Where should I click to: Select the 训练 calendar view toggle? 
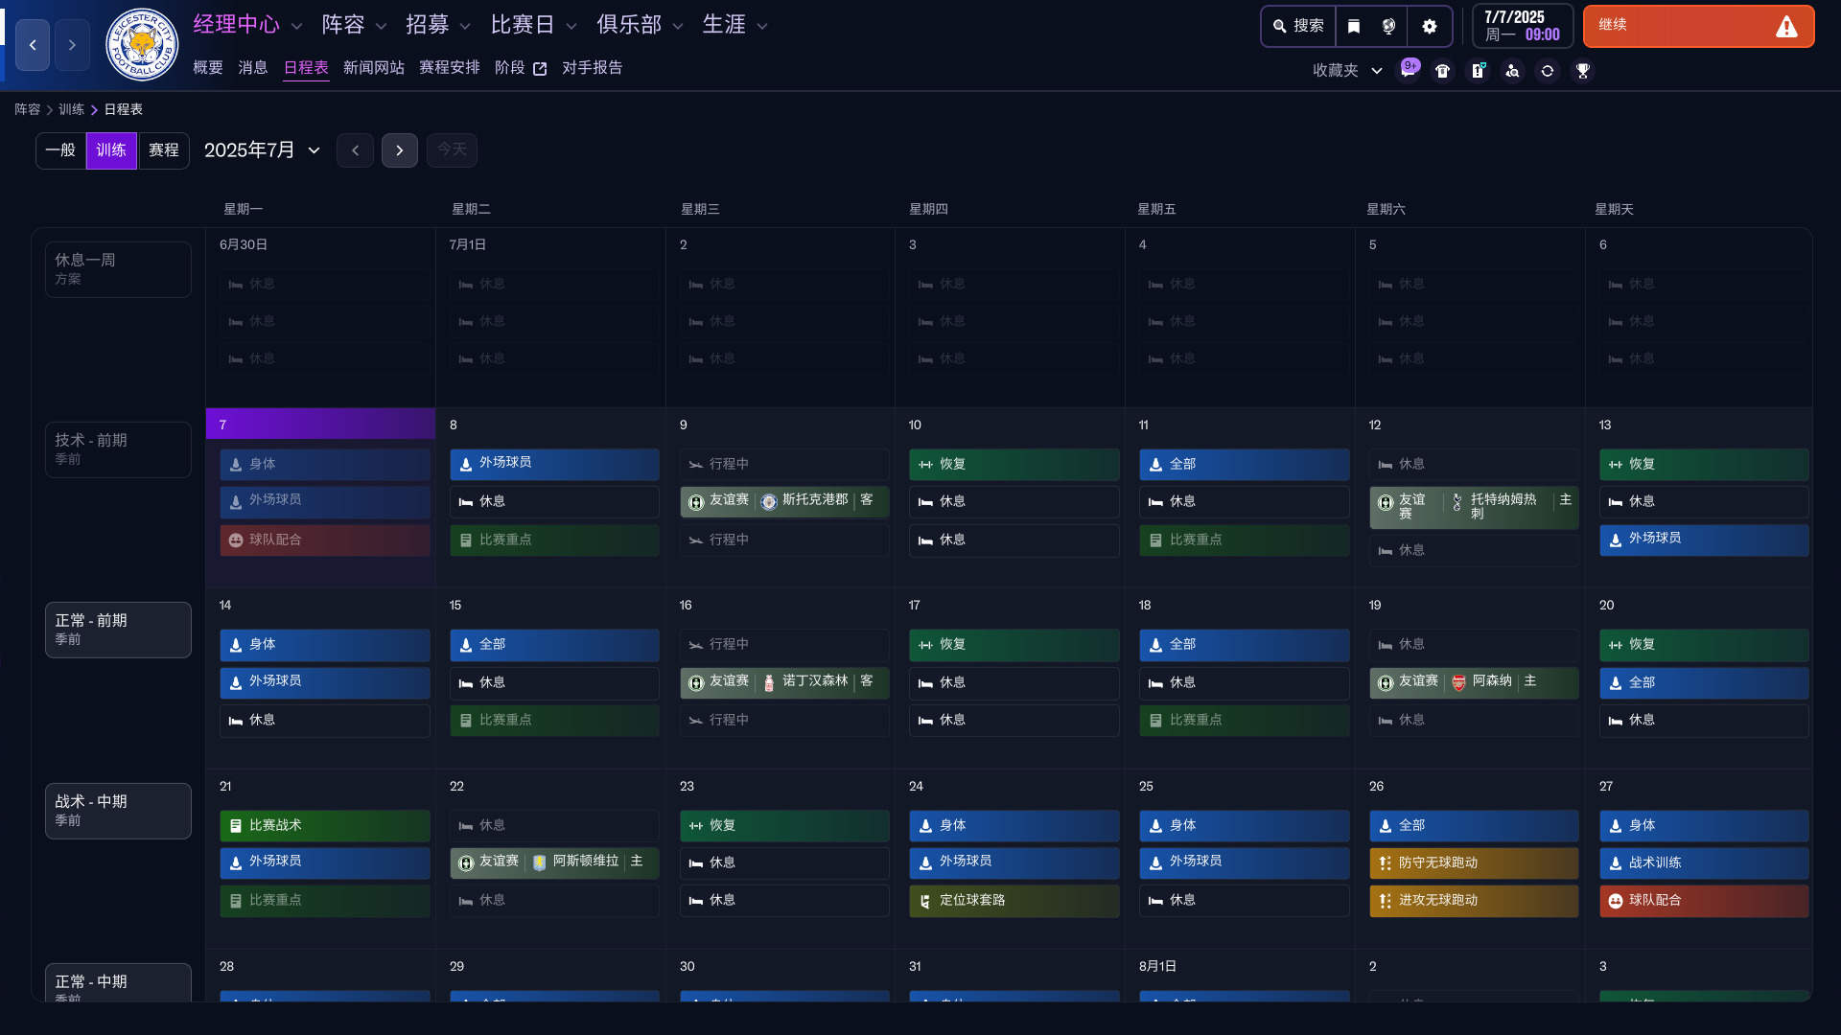coord(111,150)
